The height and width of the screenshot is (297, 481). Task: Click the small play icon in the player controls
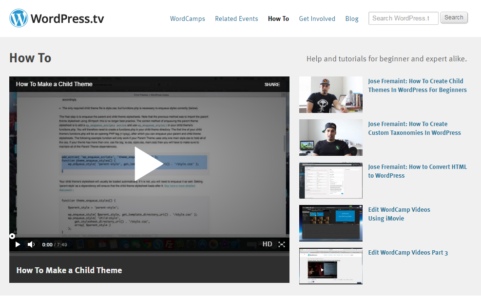(x=18, y=244)
